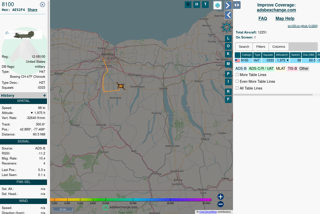Open the FAQ link

(263, 18)
